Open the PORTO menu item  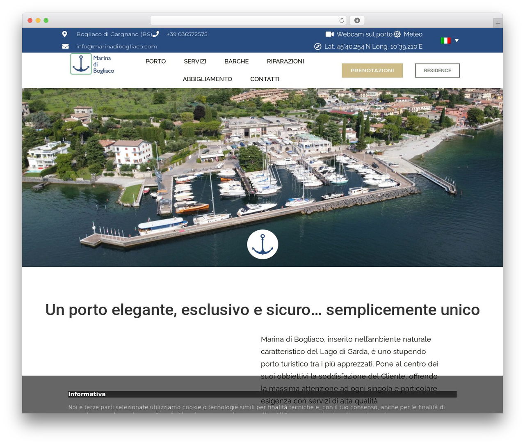pos(155,61)
